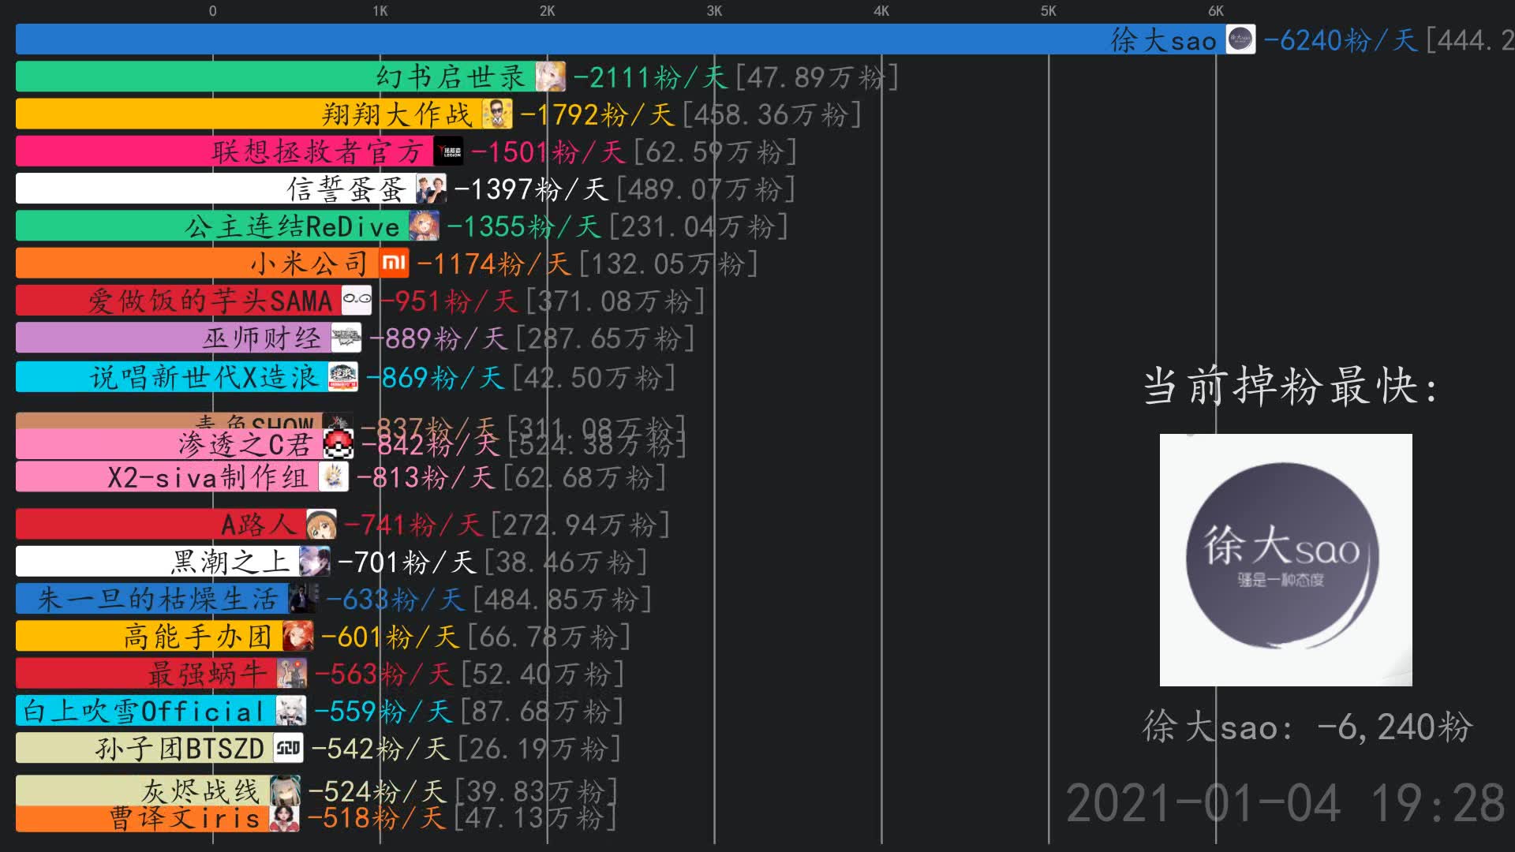The width and height of the screenshot is (1515, 852).
Task: Click the 0 axis tick label
Action: (x=212, y=11)
